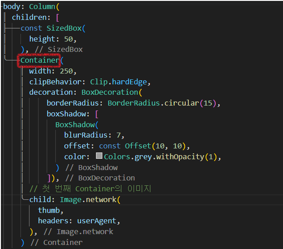Click the 'thumb,' argument
The height and width of the screenshot is (249, 283).
pyautogui.click(x=51, y=210)
